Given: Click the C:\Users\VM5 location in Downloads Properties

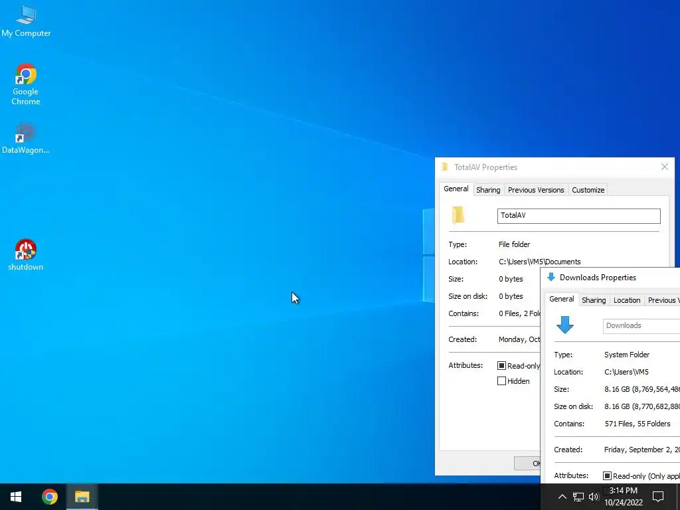Looking at the screenshot, I should [x=627, y=372].
